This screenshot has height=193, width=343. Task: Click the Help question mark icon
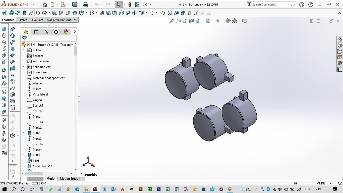point(311,5)
